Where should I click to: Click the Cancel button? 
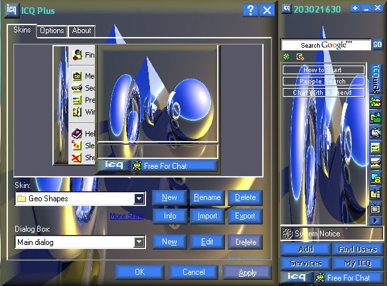[194, 272]
